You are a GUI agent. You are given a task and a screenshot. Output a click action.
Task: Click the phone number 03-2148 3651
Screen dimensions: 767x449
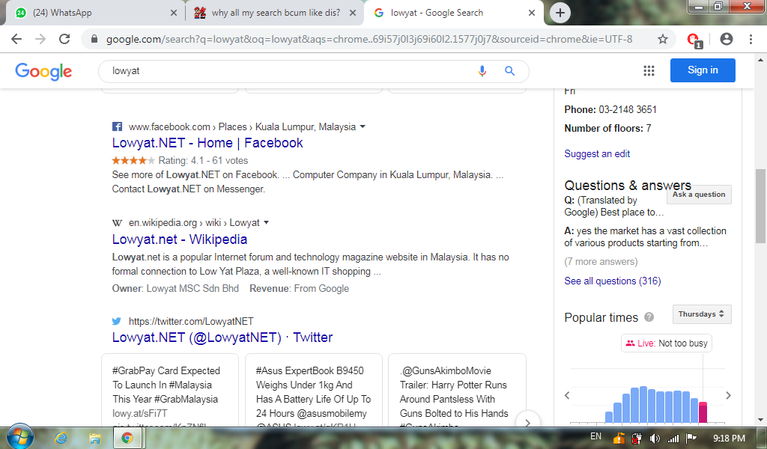point(628,109)
